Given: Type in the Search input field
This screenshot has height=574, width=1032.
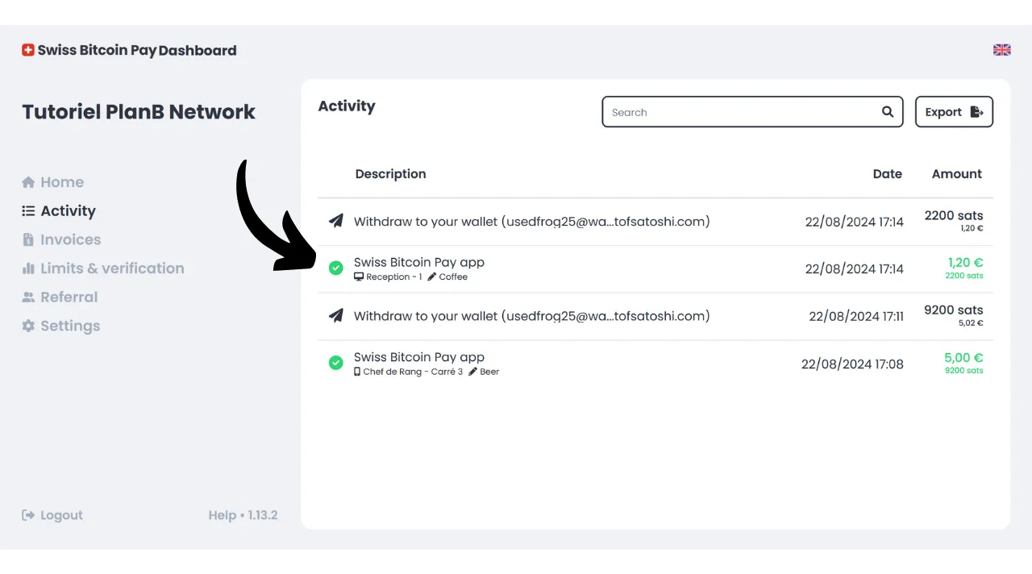Looking at the screenshot, I should coord(742,112).
